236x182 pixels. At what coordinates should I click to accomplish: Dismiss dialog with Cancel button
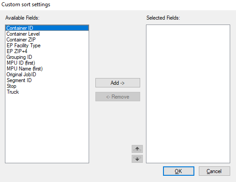(x=215, y=171)
